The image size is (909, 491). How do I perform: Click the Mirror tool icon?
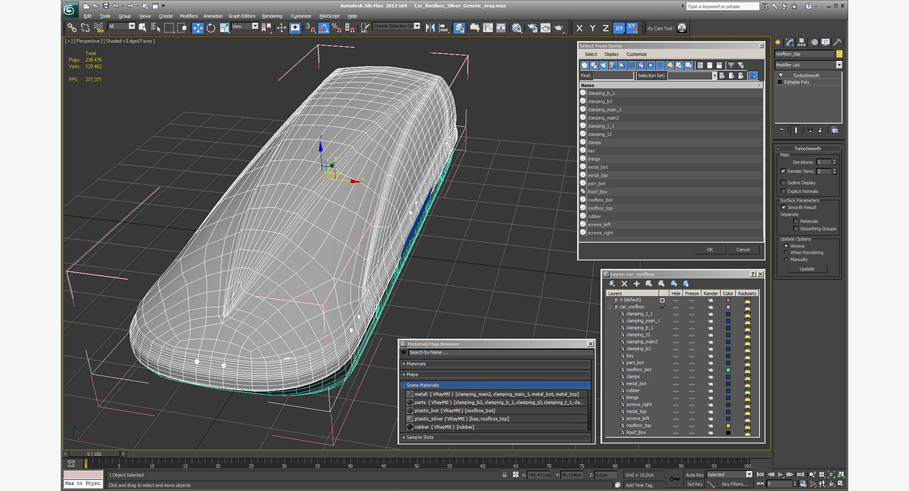pyautogui.click(x=430, y=28)
